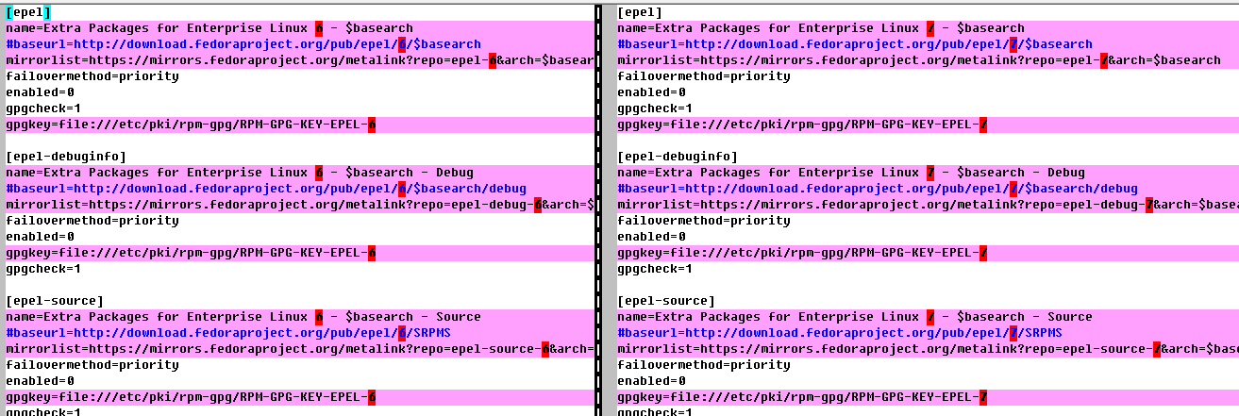Click left pane mirrorlist with repo=epel-source-6
Image resolution: width=1239 pixels, height=416 pixels.
300,349
